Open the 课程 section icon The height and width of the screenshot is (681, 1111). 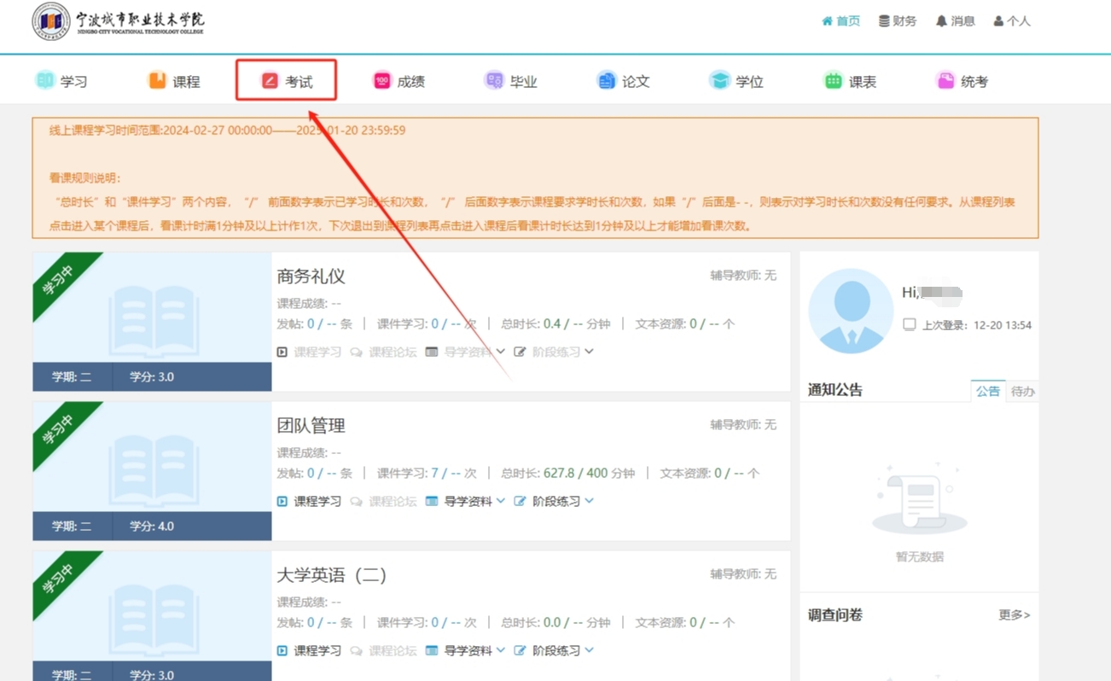point(157,81)
